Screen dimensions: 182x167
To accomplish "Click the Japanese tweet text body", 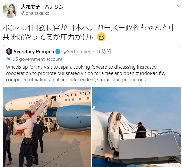I will [x=89, y=32].
